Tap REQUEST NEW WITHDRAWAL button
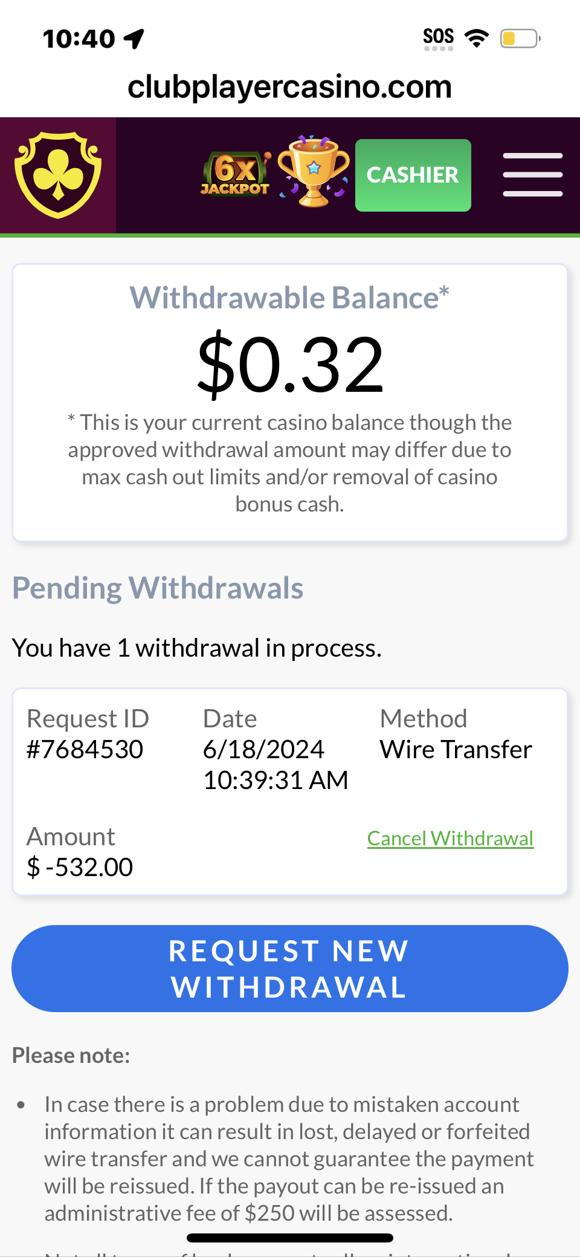The height and width of the screenshot is (1257, 580). point(290,969)
